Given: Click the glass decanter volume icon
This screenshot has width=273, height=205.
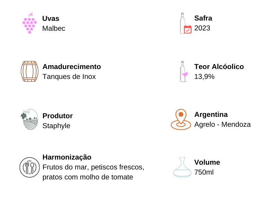Looking at the screenshot, I should pyautogui.click(x=182, y=167).
